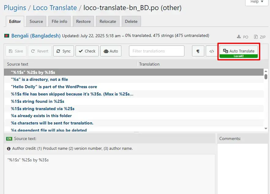Click the EN language badge

(x=9, y=139)
